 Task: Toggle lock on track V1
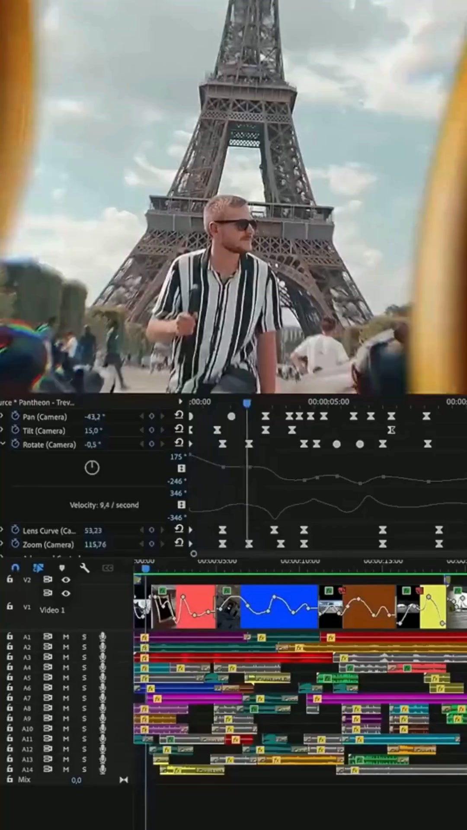click(10, 607)
